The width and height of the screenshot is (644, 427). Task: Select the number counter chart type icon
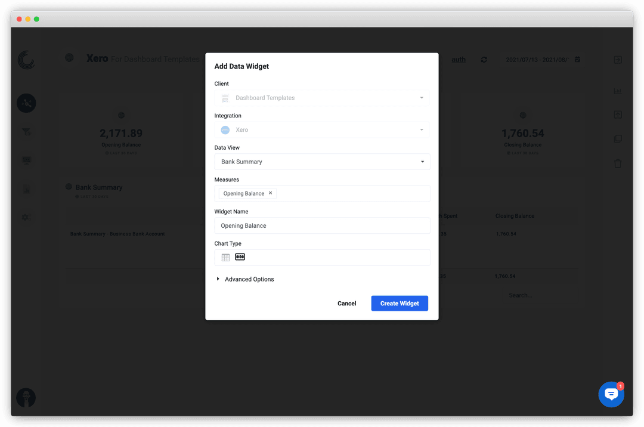coord(240,257)
